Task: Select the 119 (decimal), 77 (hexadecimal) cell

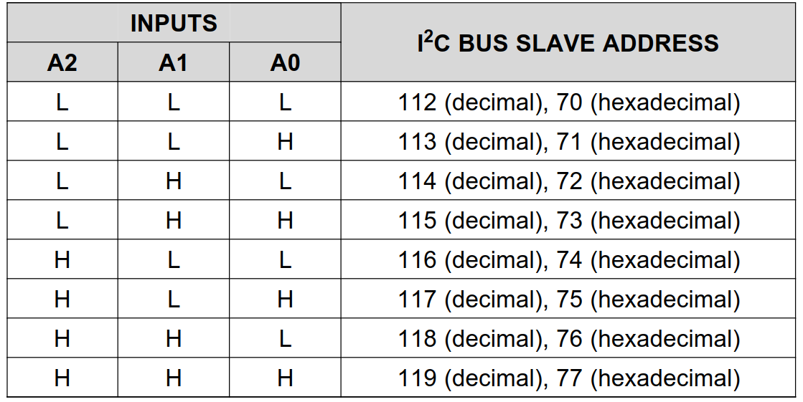Action: pyautogui.click(x=568, y=378)
